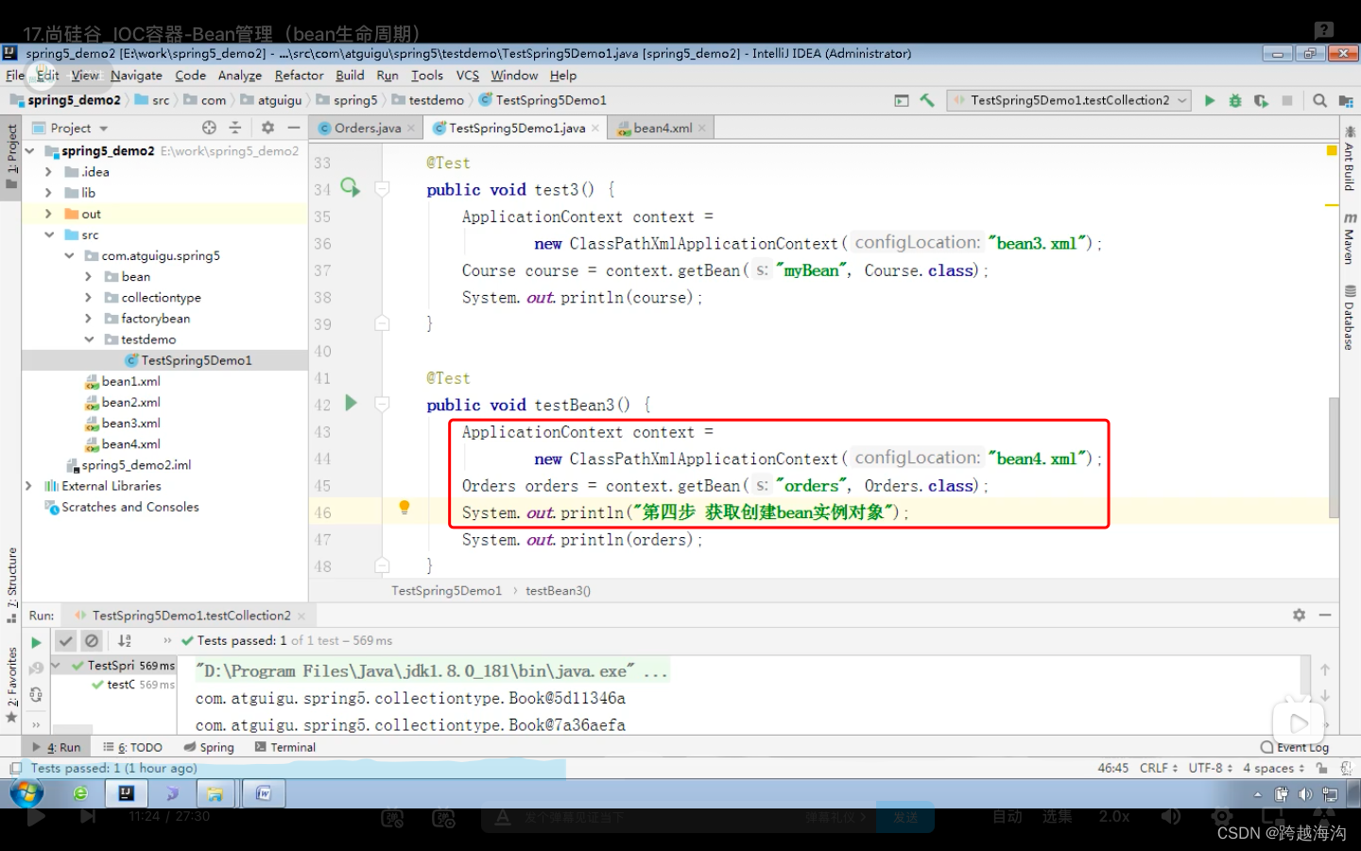Open Database side panel
The image size is (1361, 851).
pos(1350,319)
